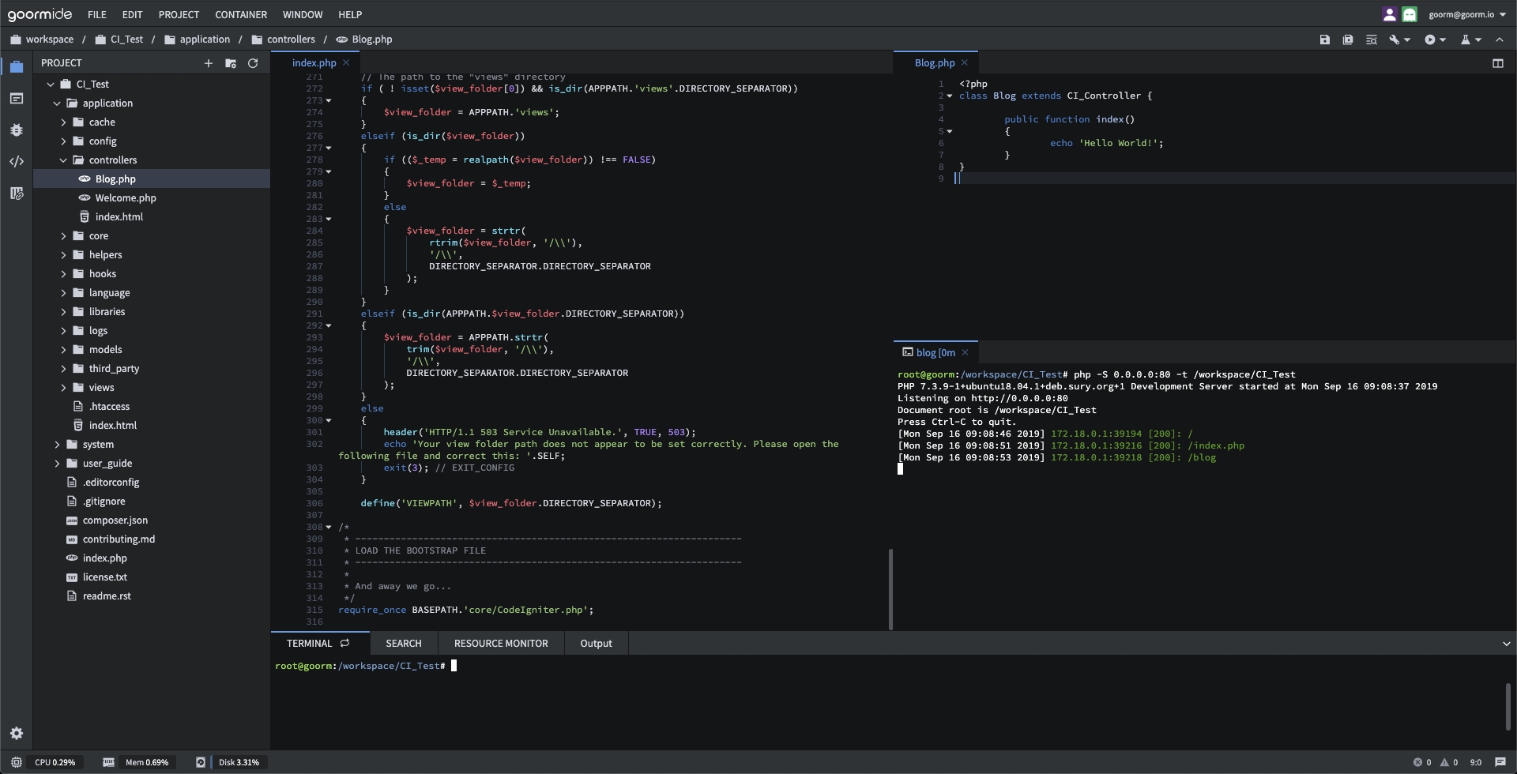1517x774 pixels.
Task: Click the refresh project tree icon
Action: click(x=253, y=63)
